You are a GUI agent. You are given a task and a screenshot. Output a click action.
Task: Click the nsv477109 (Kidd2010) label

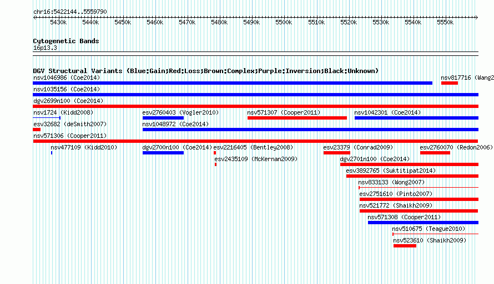click(84, 147)
